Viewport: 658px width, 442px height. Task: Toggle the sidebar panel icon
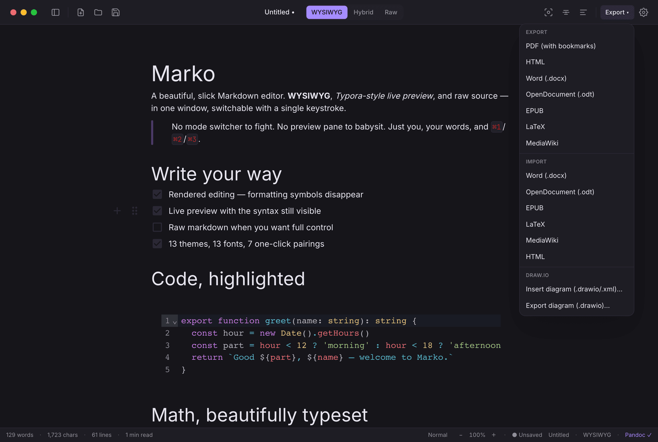[x=56, y=12]
